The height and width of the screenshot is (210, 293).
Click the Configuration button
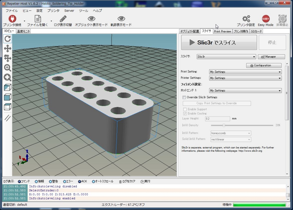(264, 65)
